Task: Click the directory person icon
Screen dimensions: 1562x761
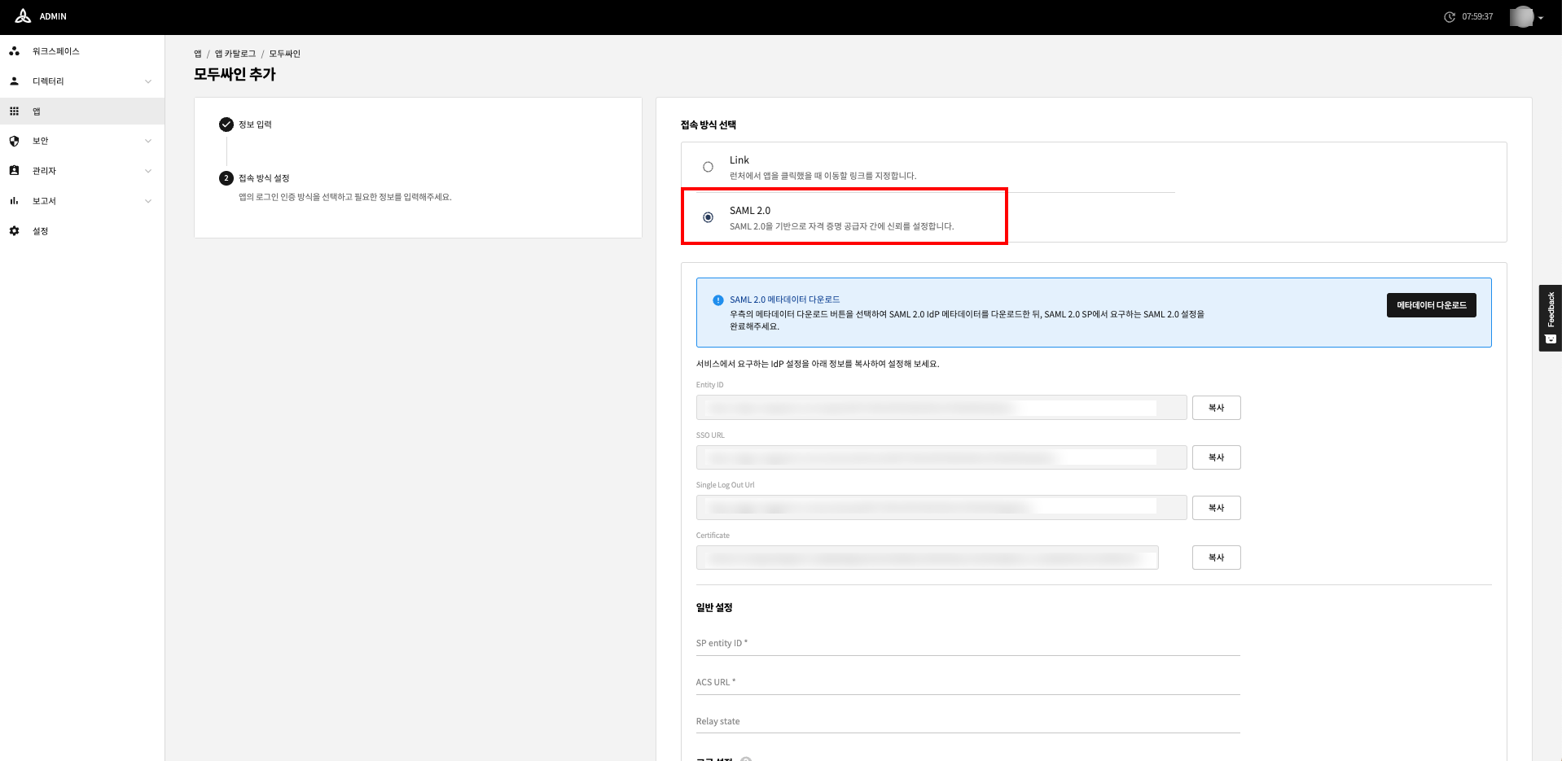Action: click(x=14, y=81)
